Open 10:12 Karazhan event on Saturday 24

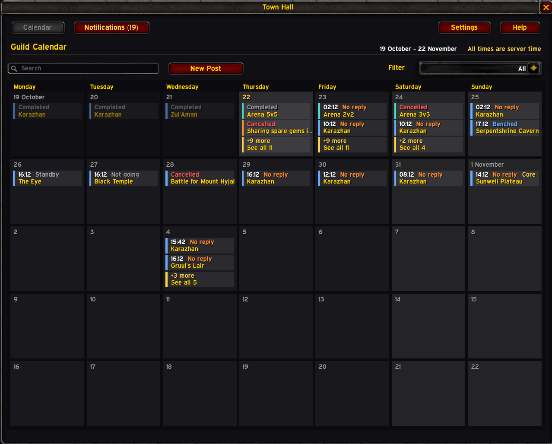428,127
